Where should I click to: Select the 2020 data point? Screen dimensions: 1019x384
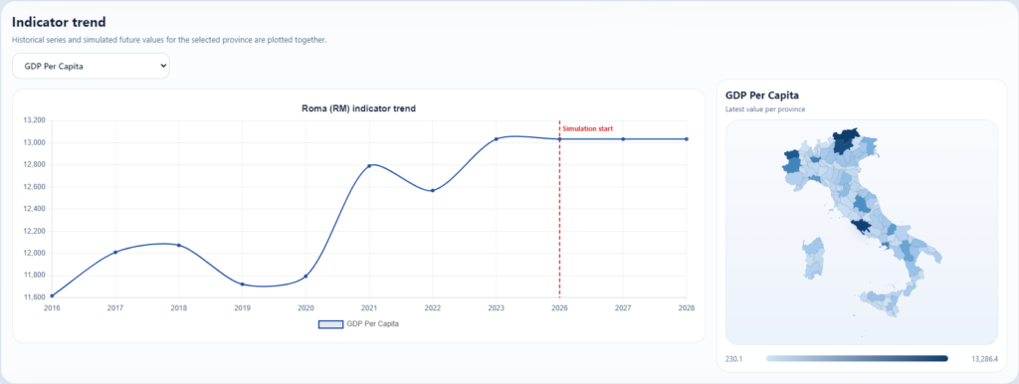(x=306, y=277)
